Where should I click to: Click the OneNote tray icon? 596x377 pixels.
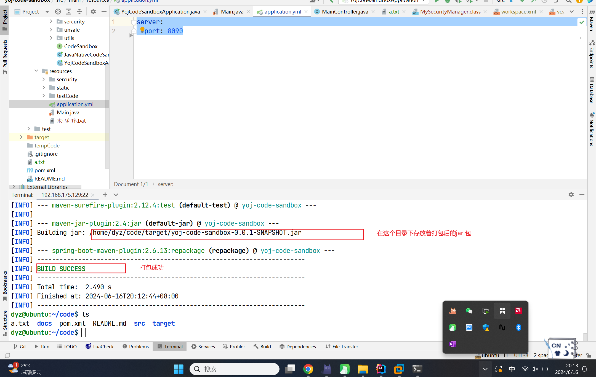tap(452, 344)
